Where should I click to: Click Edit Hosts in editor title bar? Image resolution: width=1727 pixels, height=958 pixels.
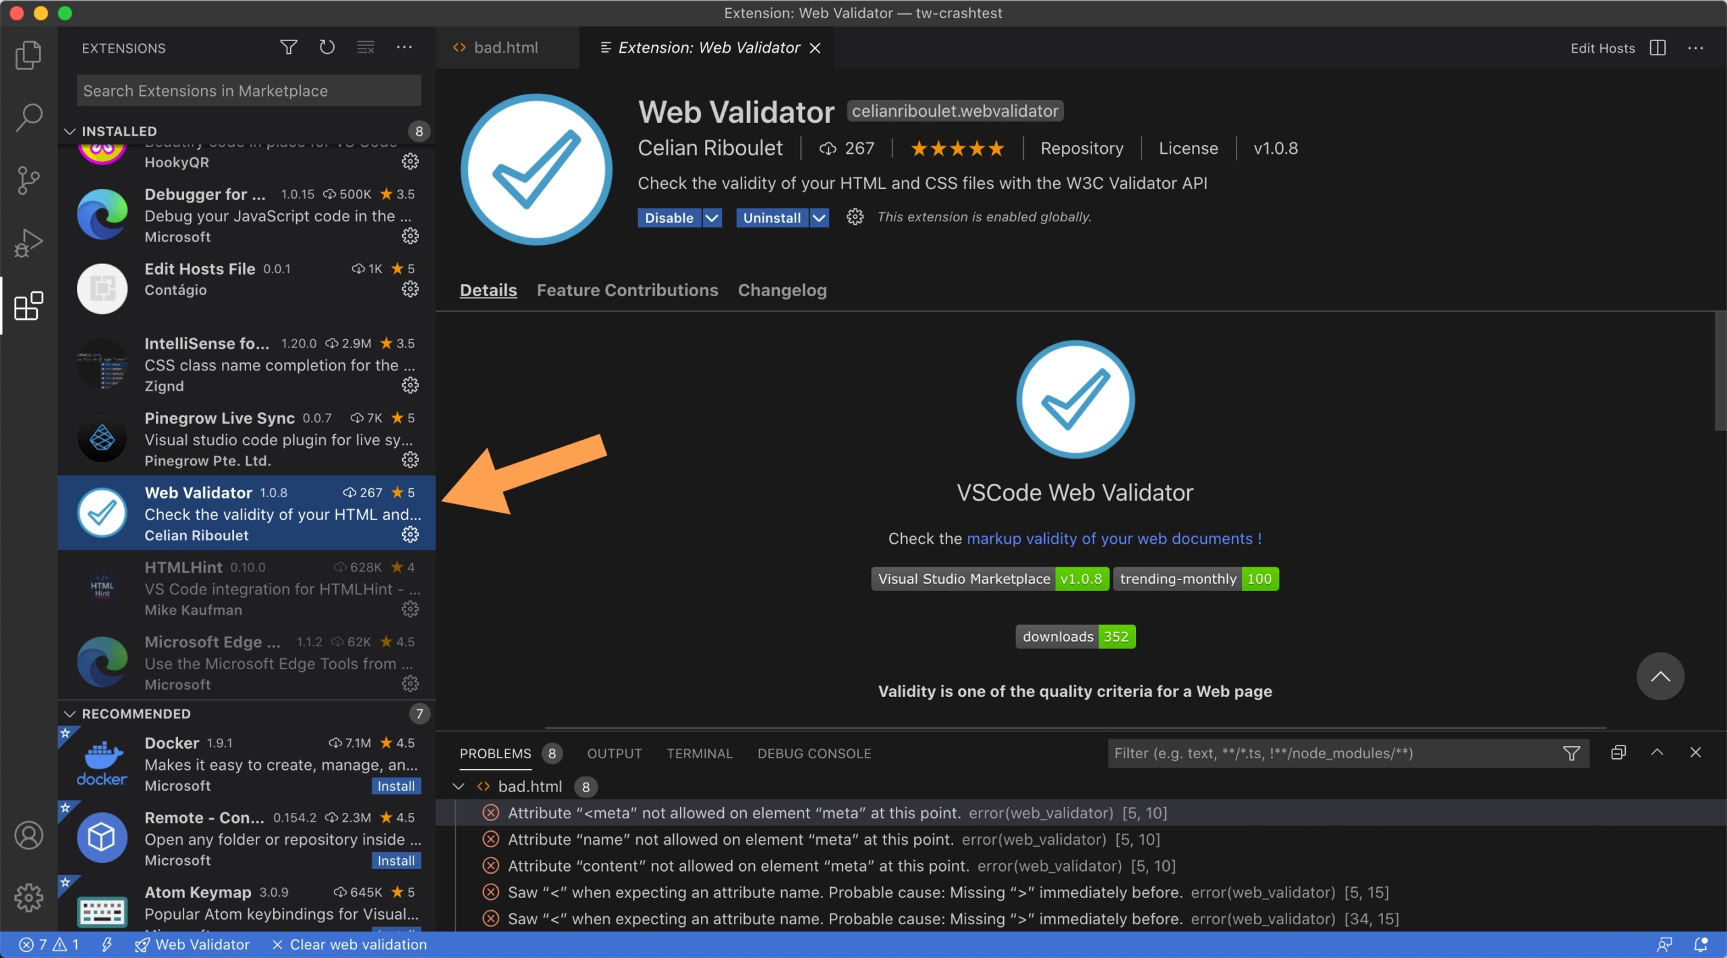[1603, 48]
